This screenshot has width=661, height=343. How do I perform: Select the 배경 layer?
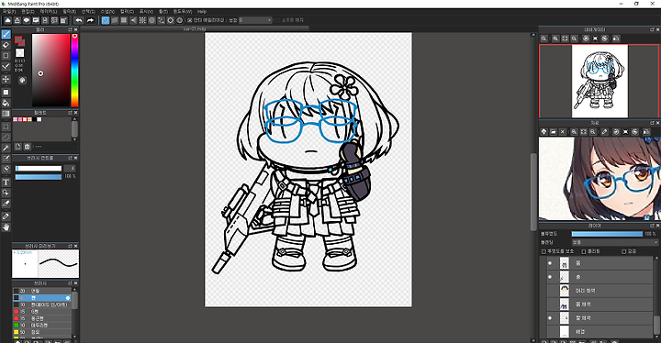(x=599, y=331)
